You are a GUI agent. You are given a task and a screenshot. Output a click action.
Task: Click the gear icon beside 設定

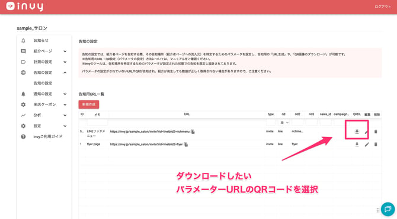point(23,126)
